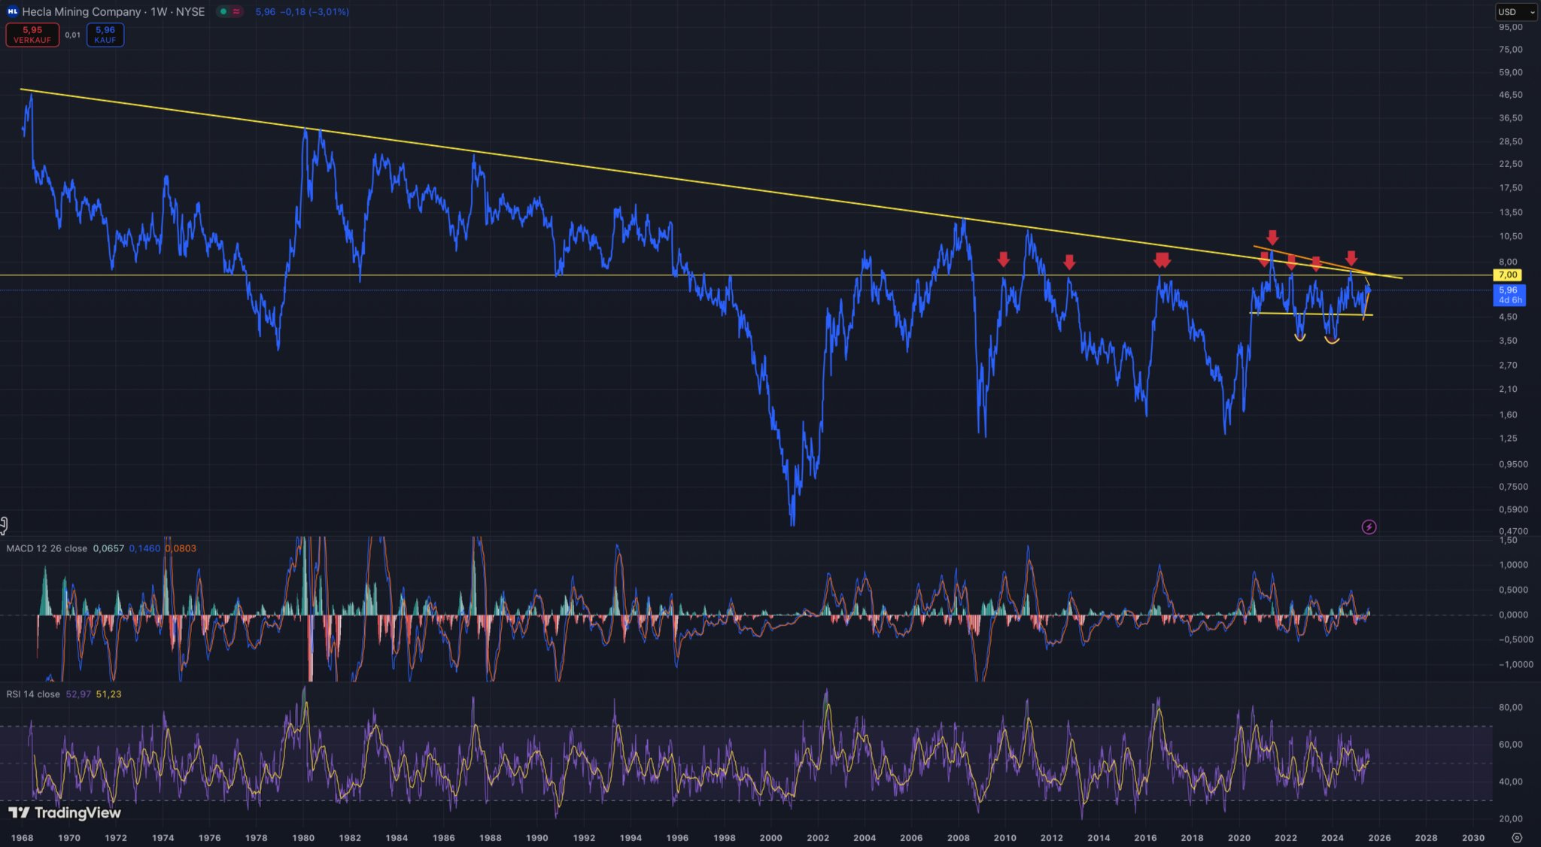This screenshot has height=847, width=1541.
Task: Click the purple lightning bolt event icon
Action: (x=1369, y=527)
